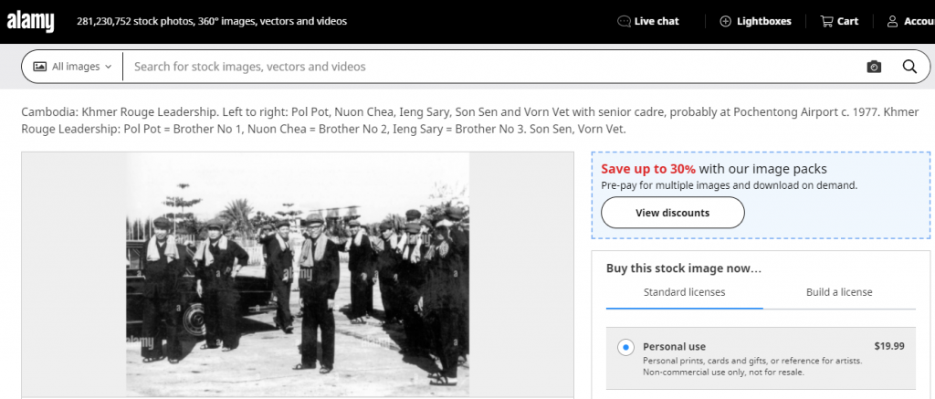The height and width of the screenshot is (399, 935).
Task: Switch to Build a license tab
Action: pyautogui.click(x=839, y=292)
